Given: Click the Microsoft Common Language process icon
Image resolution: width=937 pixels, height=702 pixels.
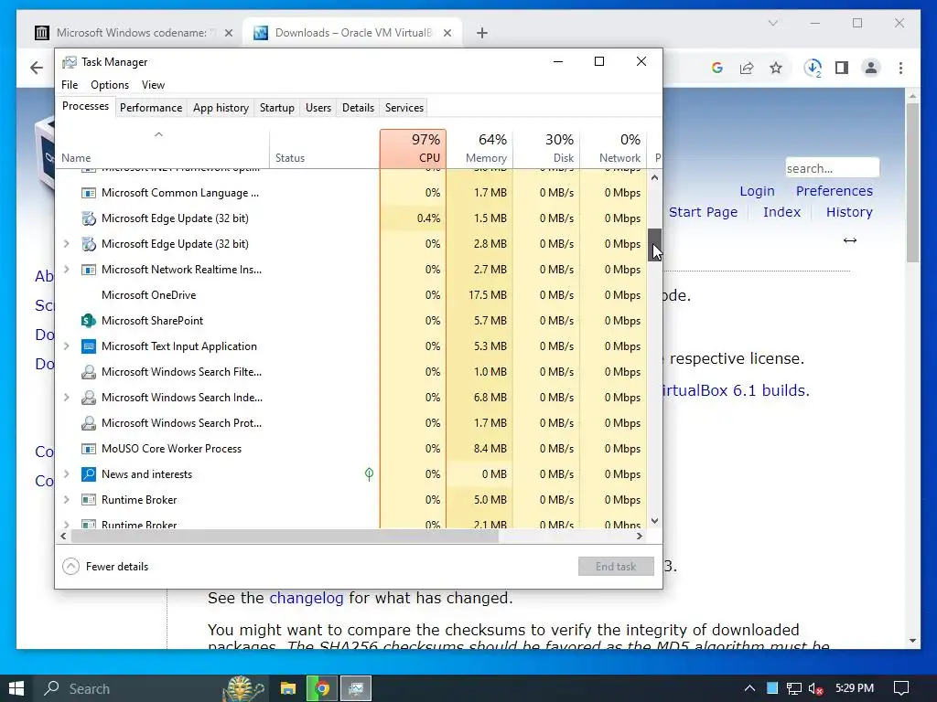Looking at the screenshot, I should point(89,193).
